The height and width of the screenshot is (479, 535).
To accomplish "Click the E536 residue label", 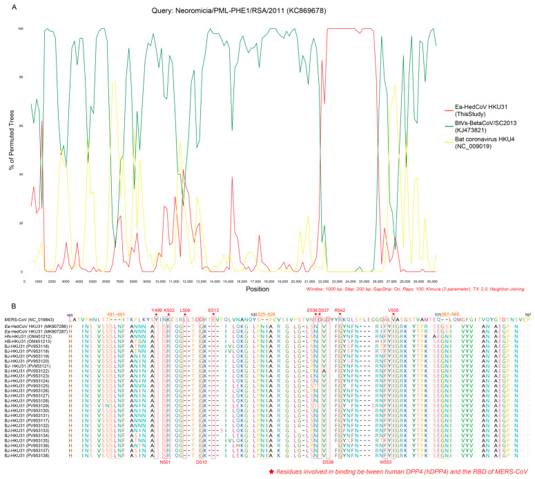I will click(312, 310).
